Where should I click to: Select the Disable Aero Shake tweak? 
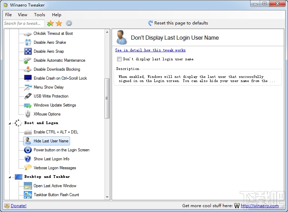click(50, 42)
